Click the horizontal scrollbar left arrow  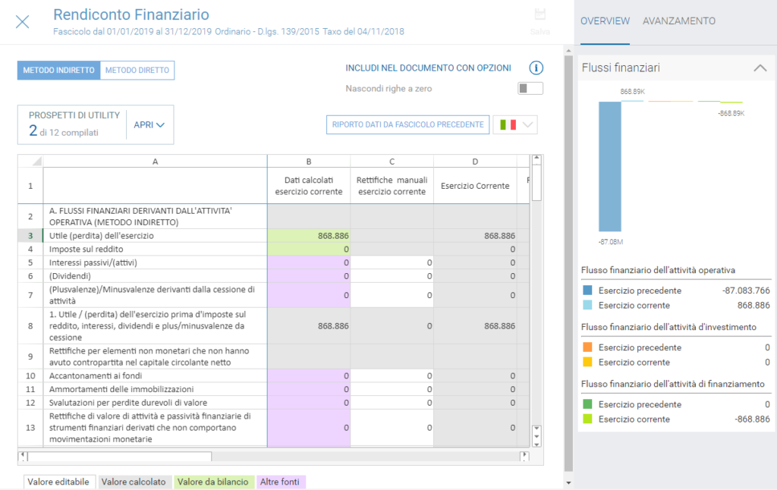click(x=22, y=457)
